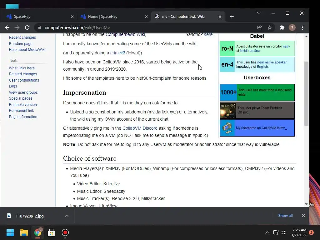
Task: Open the tab search chevron
Action: [258, 13]
